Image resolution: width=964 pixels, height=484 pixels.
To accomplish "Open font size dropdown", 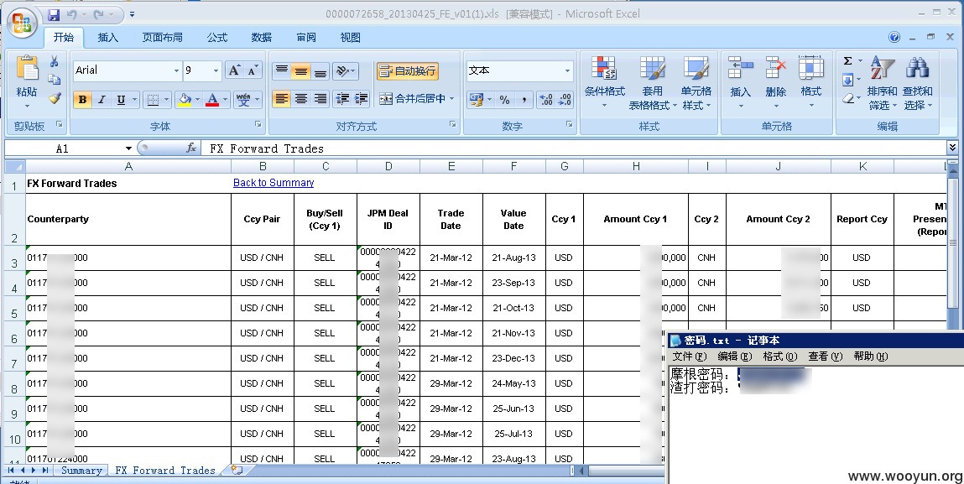I will pyautogui.click(x=215, y=70).
